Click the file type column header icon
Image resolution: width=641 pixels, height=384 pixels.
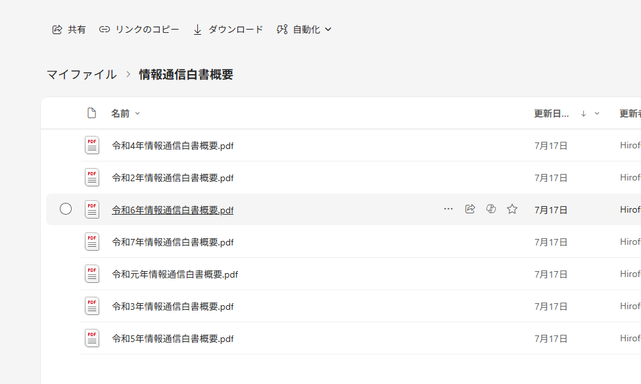coord(92,114)
